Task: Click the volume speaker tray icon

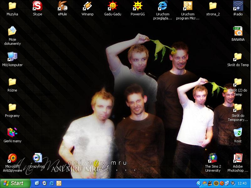Action: pos(233,183)
